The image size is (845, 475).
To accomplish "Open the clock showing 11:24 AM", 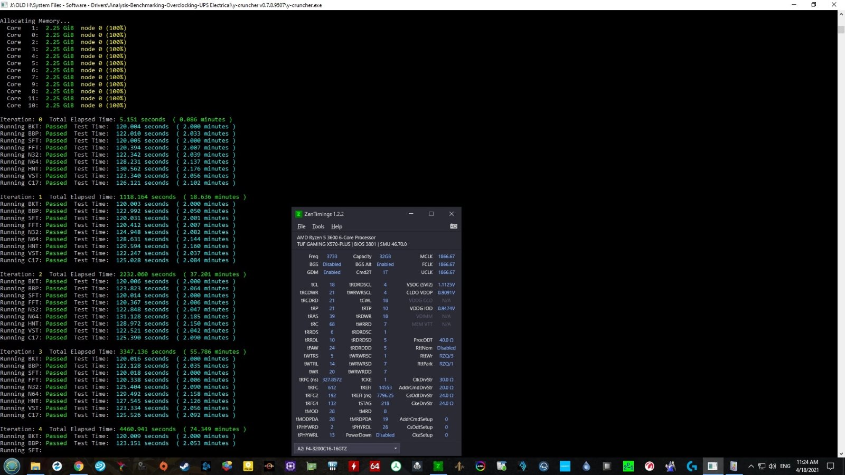I will [807, 466].
